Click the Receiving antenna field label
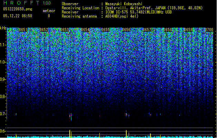217x138 pixels. click(79, 16)
